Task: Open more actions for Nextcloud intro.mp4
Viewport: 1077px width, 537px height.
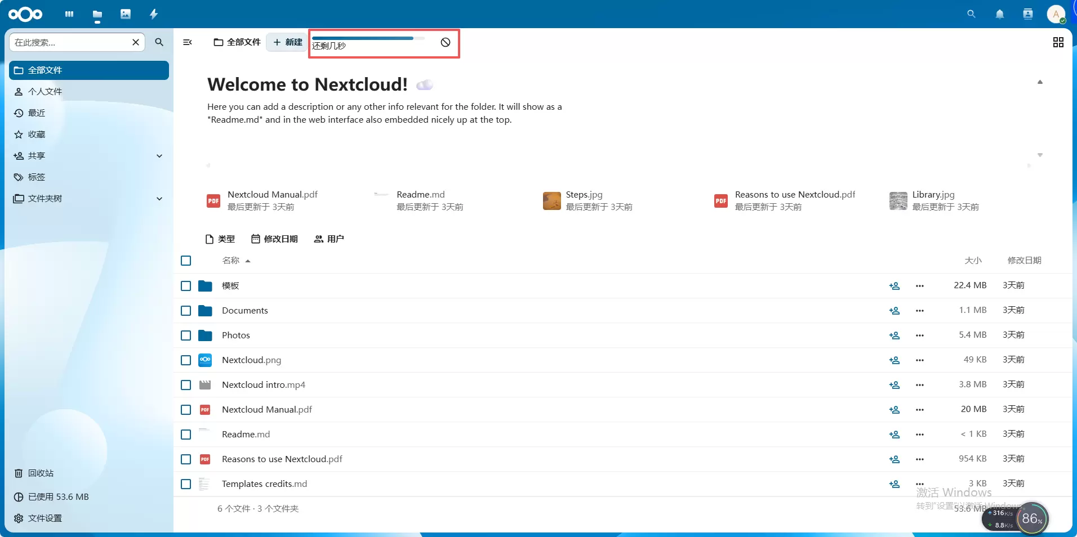Action: point(919,385)
